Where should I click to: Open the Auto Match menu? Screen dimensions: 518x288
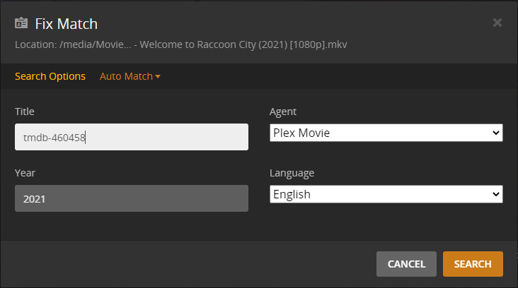click(127, 76)
